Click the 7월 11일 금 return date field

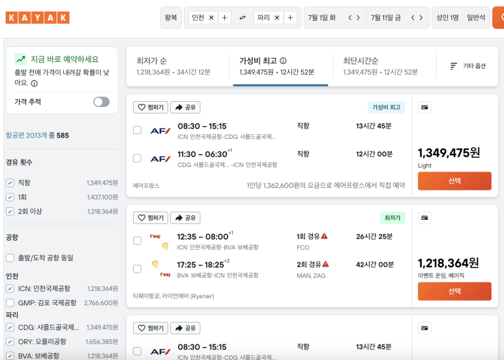[x=386, y=18]
